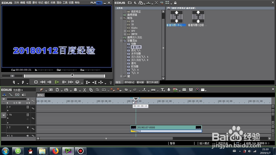The width and height of the screenshot is (276, 155).
Task: Expand the GPU transitions folder
Action: point(125,31)
